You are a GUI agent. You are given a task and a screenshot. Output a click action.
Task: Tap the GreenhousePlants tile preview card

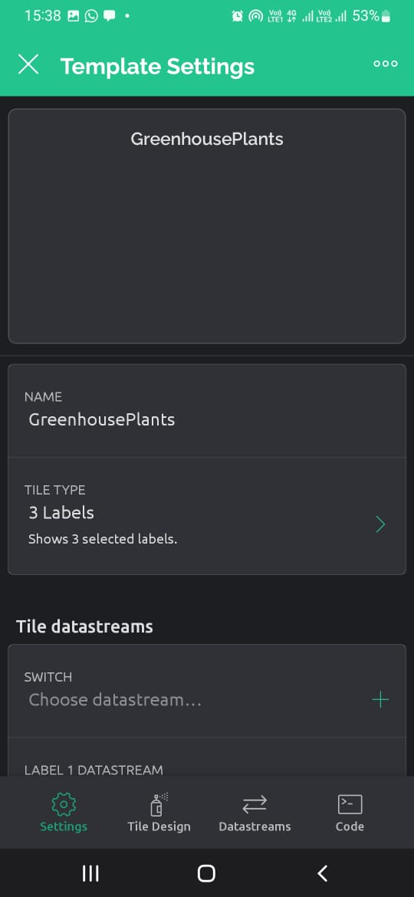[x=207, y=226]
